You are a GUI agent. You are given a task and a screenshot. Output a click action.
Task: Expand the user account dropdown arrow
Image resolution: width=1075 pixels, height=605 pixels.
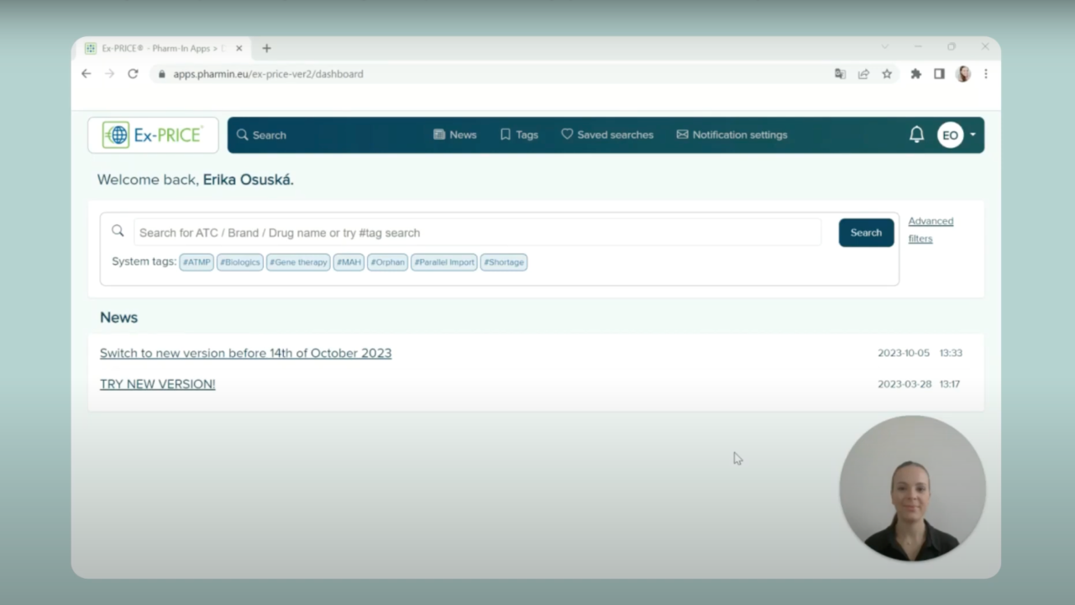(x=973, y=134)
